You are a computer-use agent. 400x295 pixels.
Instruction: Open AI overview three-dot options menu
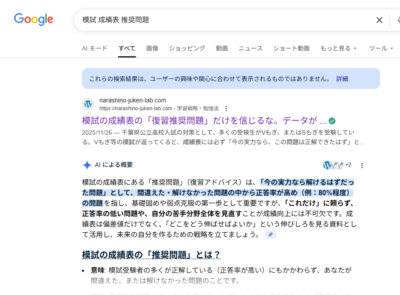point(362,166)
